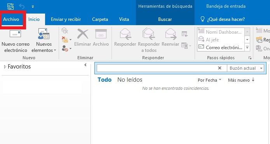The width and height of the screenshot is (270, 144).
Task: Click the Archivo box icon in ribbon
Action: click(101, 34)
